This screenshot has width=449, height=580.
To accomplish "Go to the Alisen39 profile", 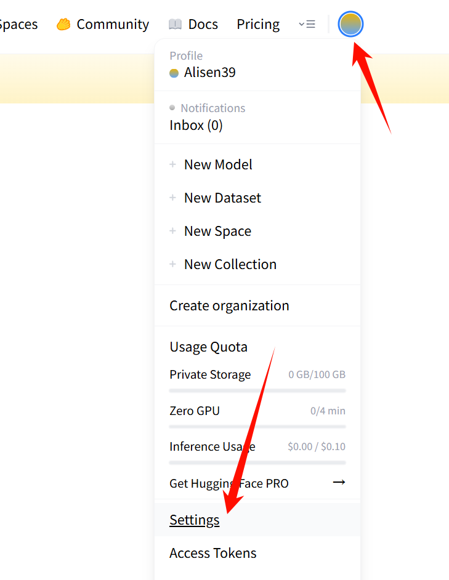I will [209, 73].
